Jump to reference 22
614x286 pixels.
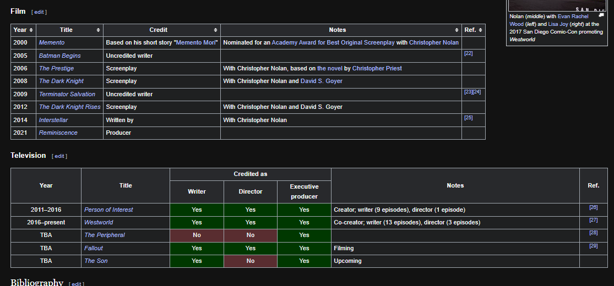tap(468, 53)
